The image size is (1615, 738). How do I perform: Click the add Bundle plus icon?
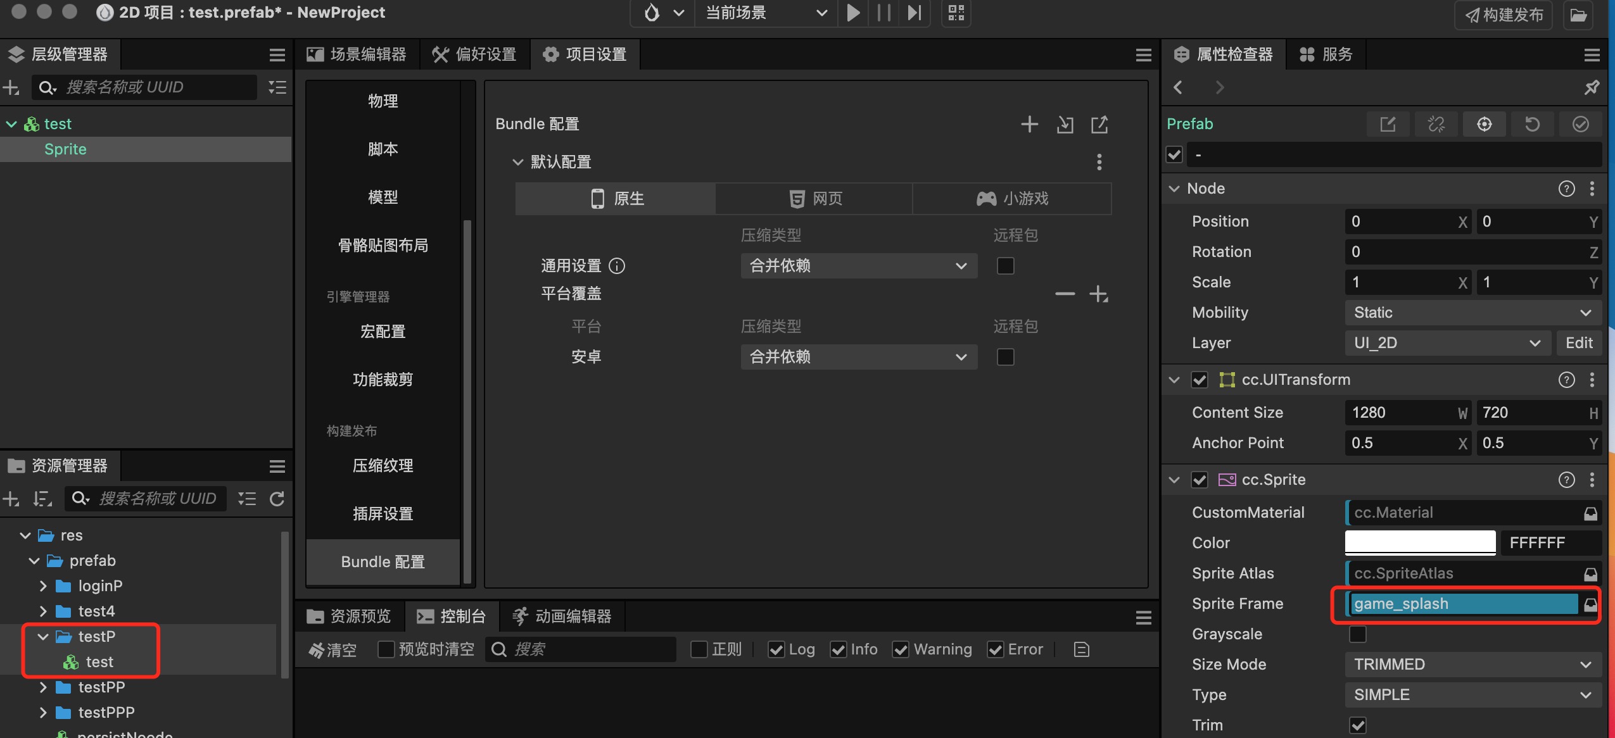click(1029, 124)
